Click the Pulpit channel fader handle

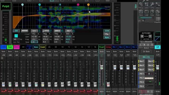click(102, 67)
